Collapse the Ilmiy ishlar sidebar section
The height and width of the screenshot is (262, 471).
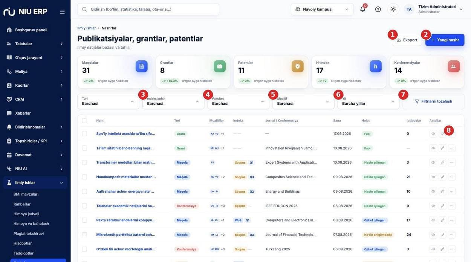tap(35, 182)
